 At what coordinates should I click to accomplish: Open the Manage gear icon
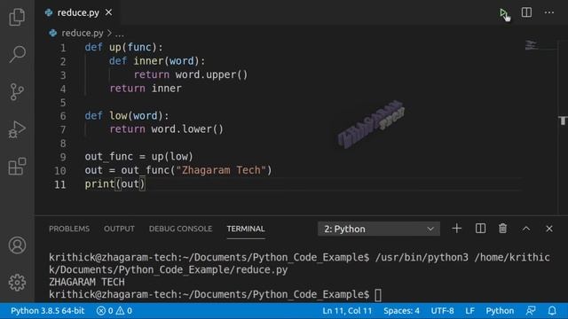(17, 282)
